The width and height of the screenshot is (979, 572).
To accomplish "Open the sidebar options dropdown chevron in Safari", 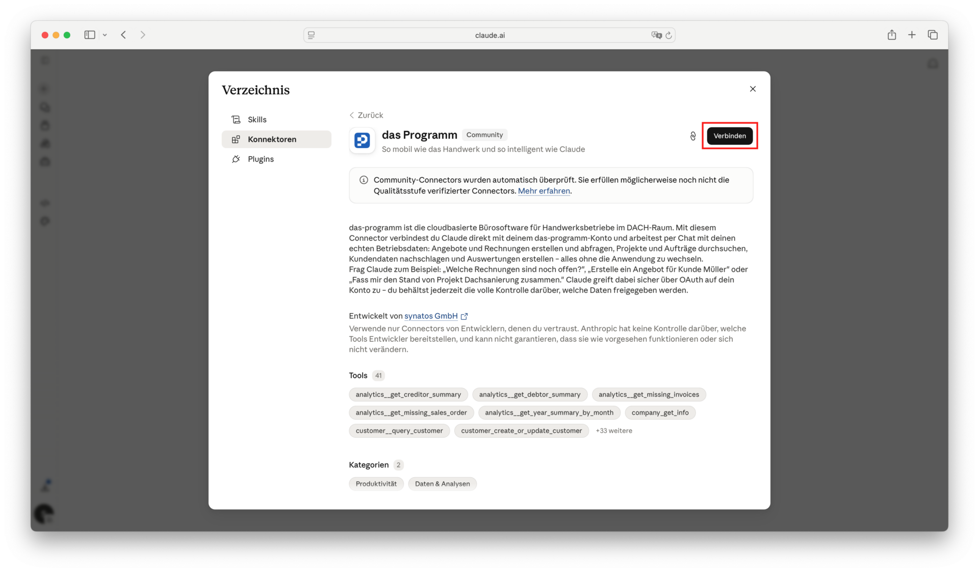I will coord(105,35).
